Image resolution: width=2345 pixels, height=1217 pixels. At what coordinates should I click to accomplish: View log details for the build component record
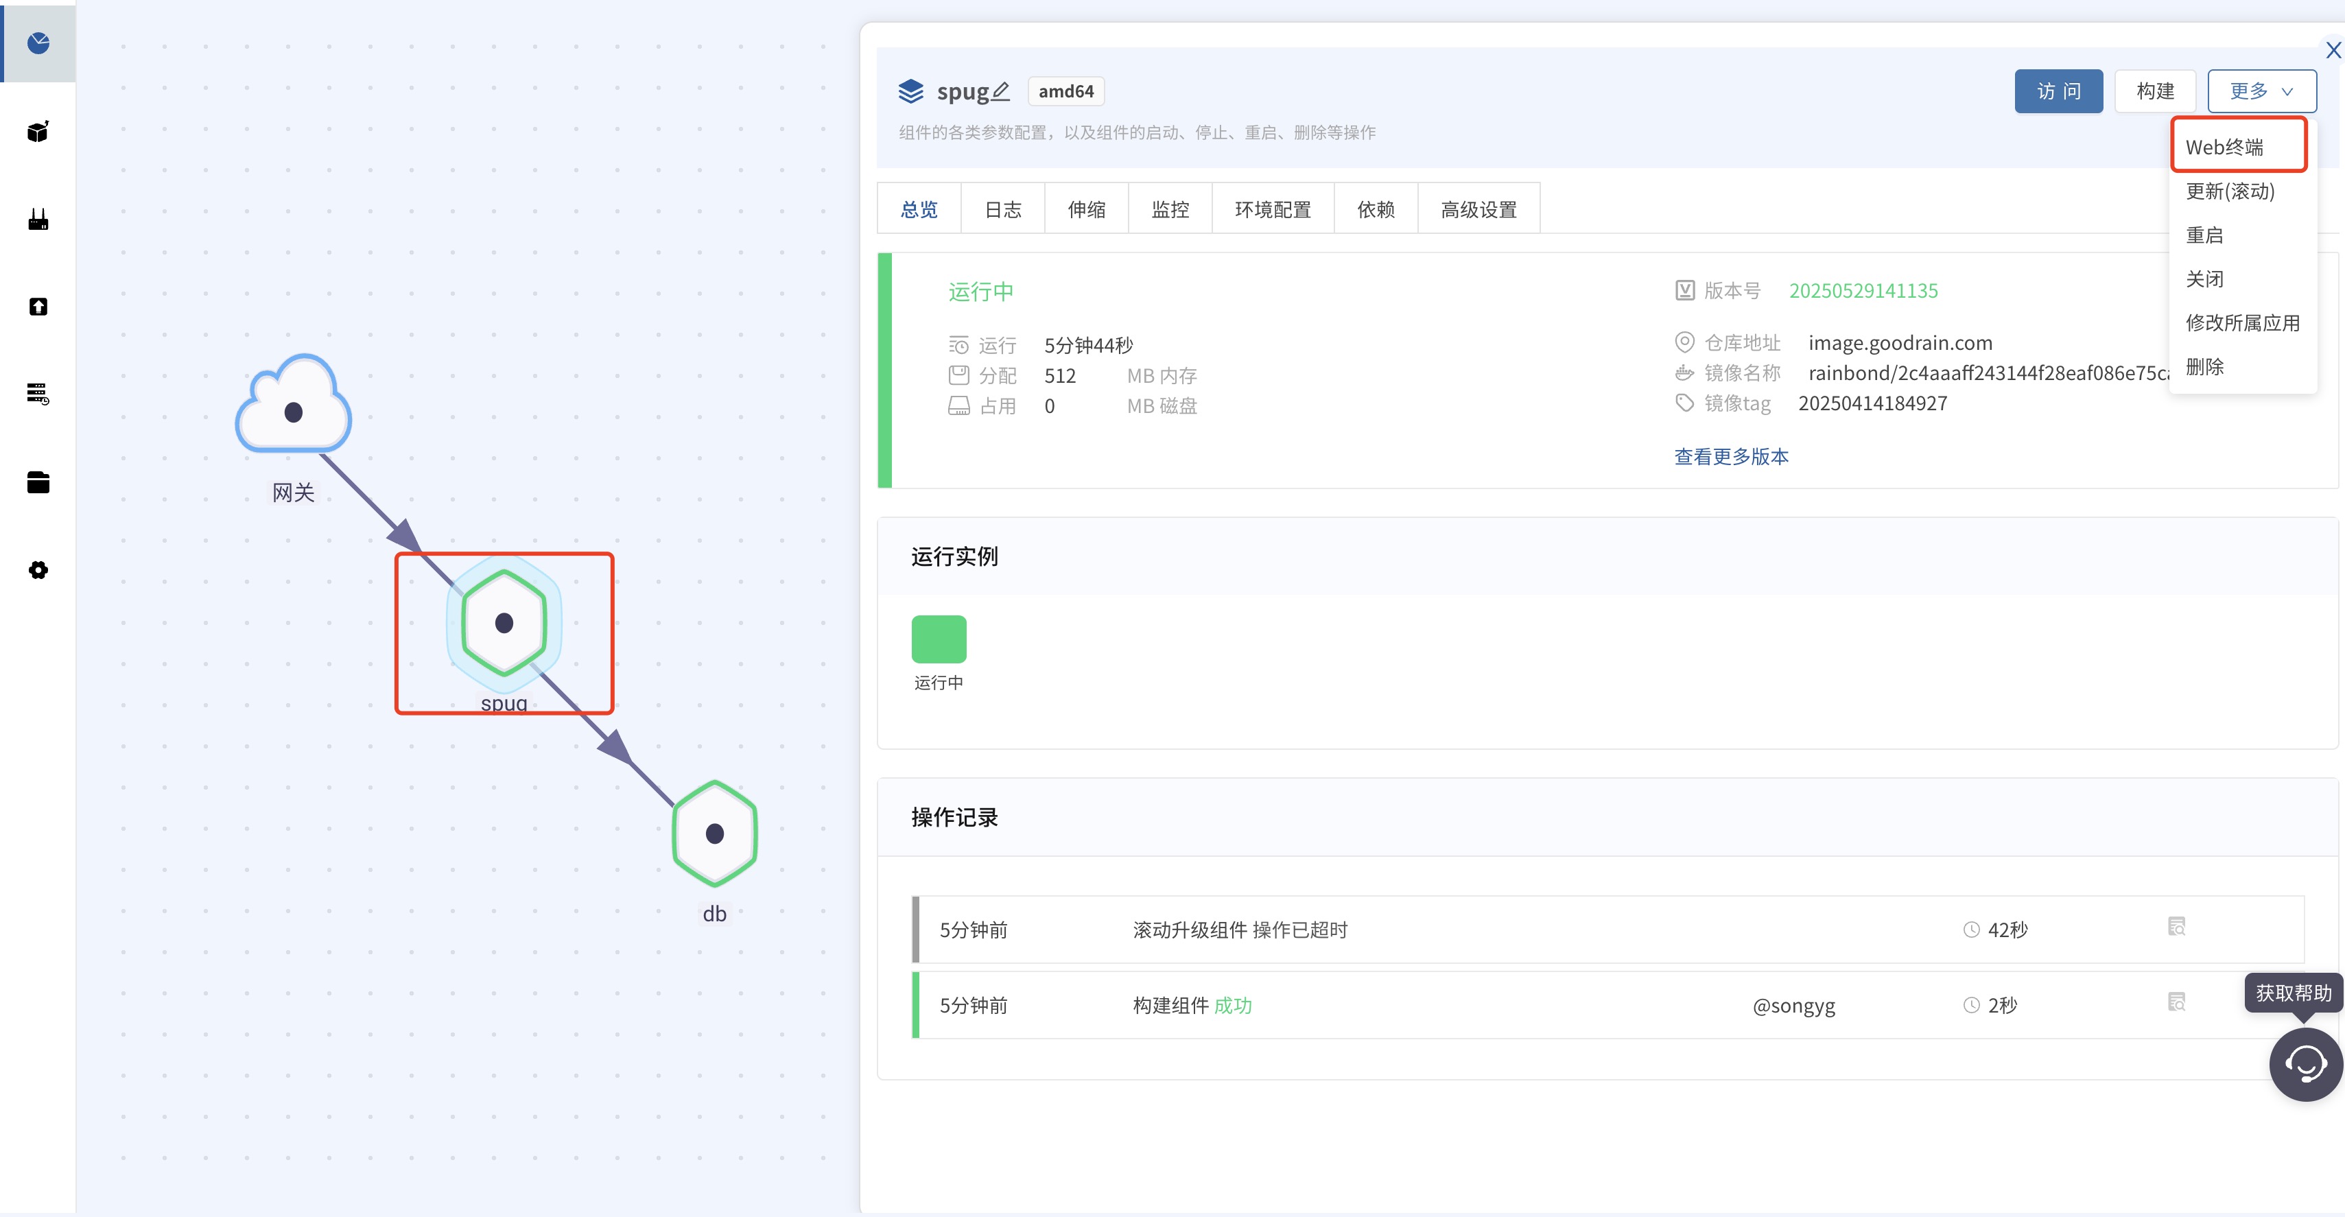(x=2177, y=1003)
